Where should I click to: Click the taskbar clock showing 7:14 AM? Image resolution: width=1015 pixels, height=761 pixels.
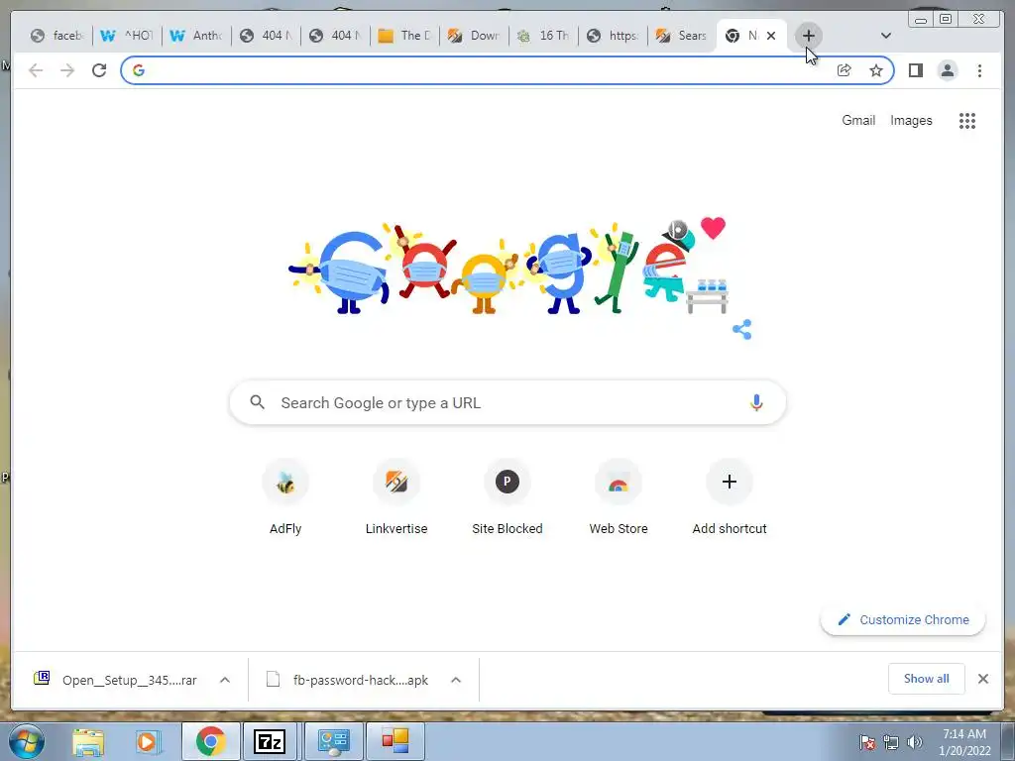[964, 742]
